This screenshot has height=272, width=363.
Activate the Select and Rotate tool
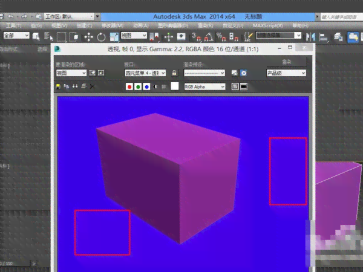pyautogui.click(x=101, y=37)
